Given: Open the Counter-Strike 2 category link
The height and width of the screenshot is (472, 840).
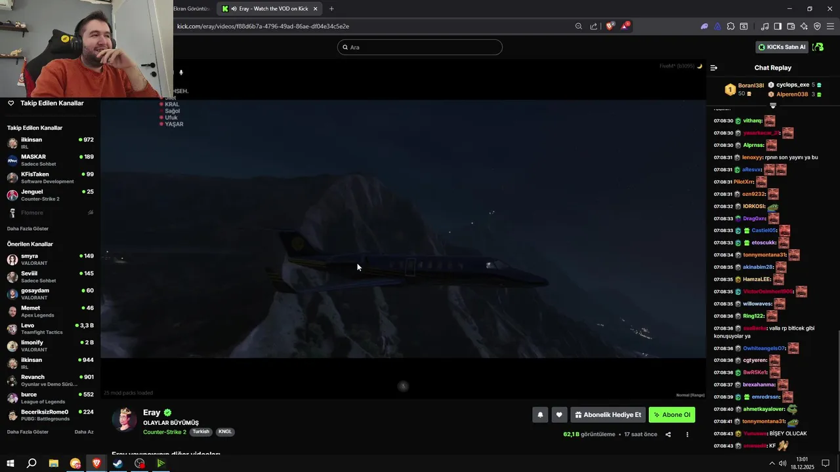Looking at the screenshot, I should pyautogui.click(x=165, y=432).
